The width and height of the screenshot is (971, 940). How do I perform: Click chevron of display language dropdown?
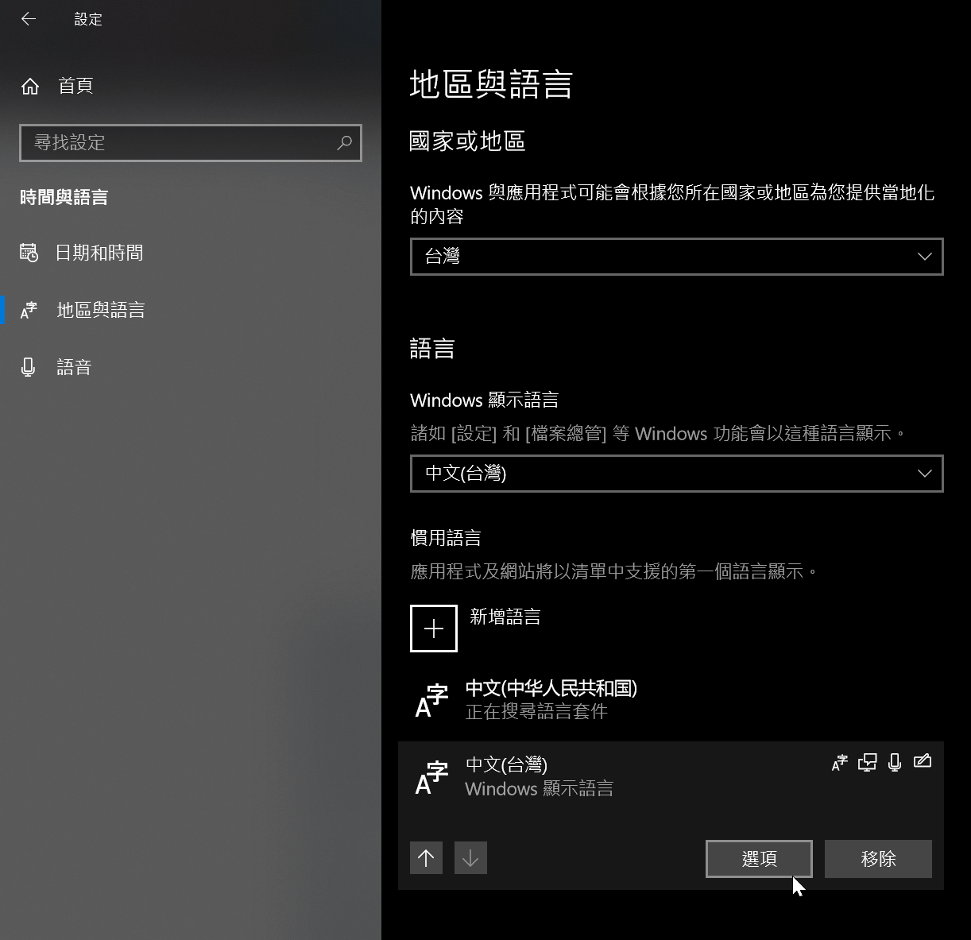click(x=924, y=474)
